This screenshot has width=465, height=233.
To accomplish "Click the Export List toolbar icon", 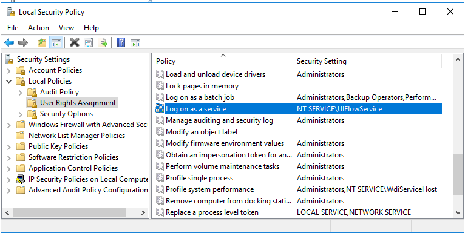I will click(103, 43).
